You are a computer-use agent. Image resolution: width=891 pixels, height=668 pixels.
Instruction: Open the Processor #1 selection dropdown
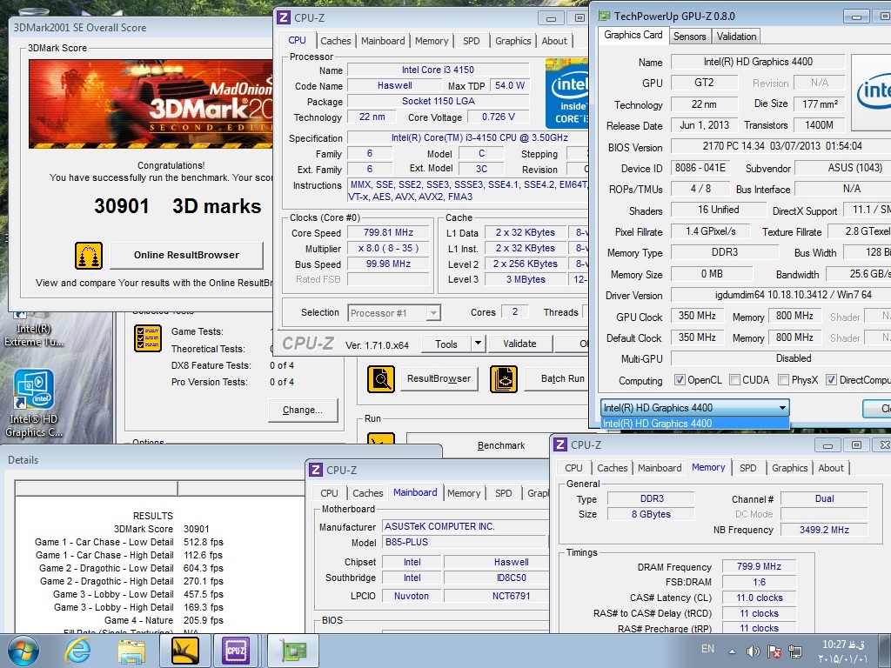tap(394, 313)
